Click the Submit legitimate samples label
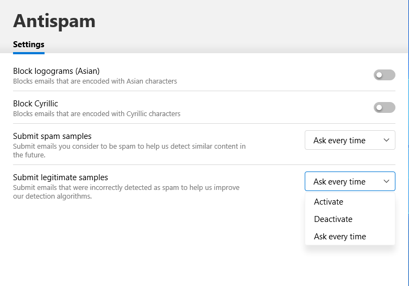 tap(60, 177)
